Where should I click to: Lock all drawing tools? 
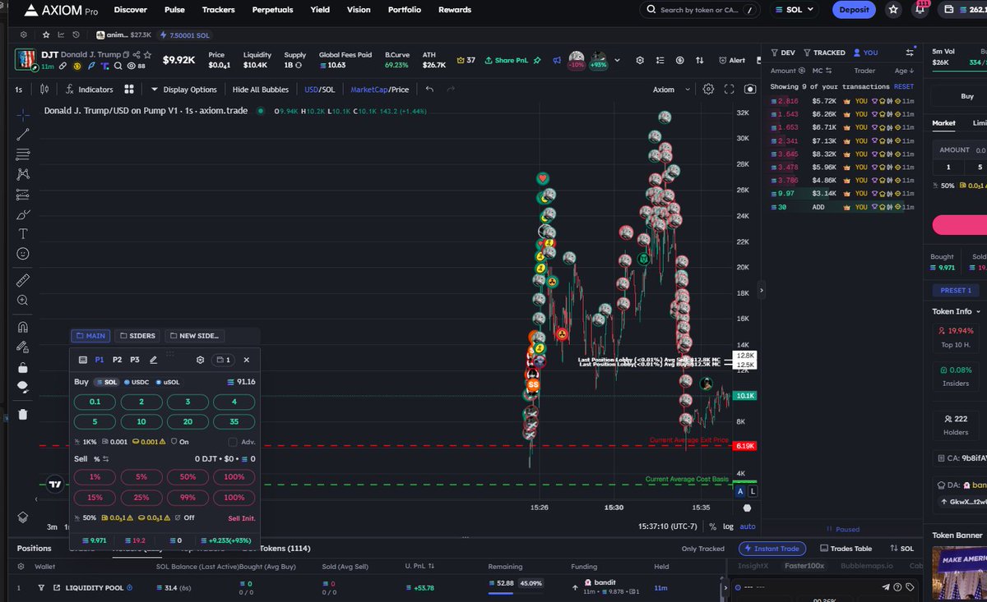coord(22,367)
